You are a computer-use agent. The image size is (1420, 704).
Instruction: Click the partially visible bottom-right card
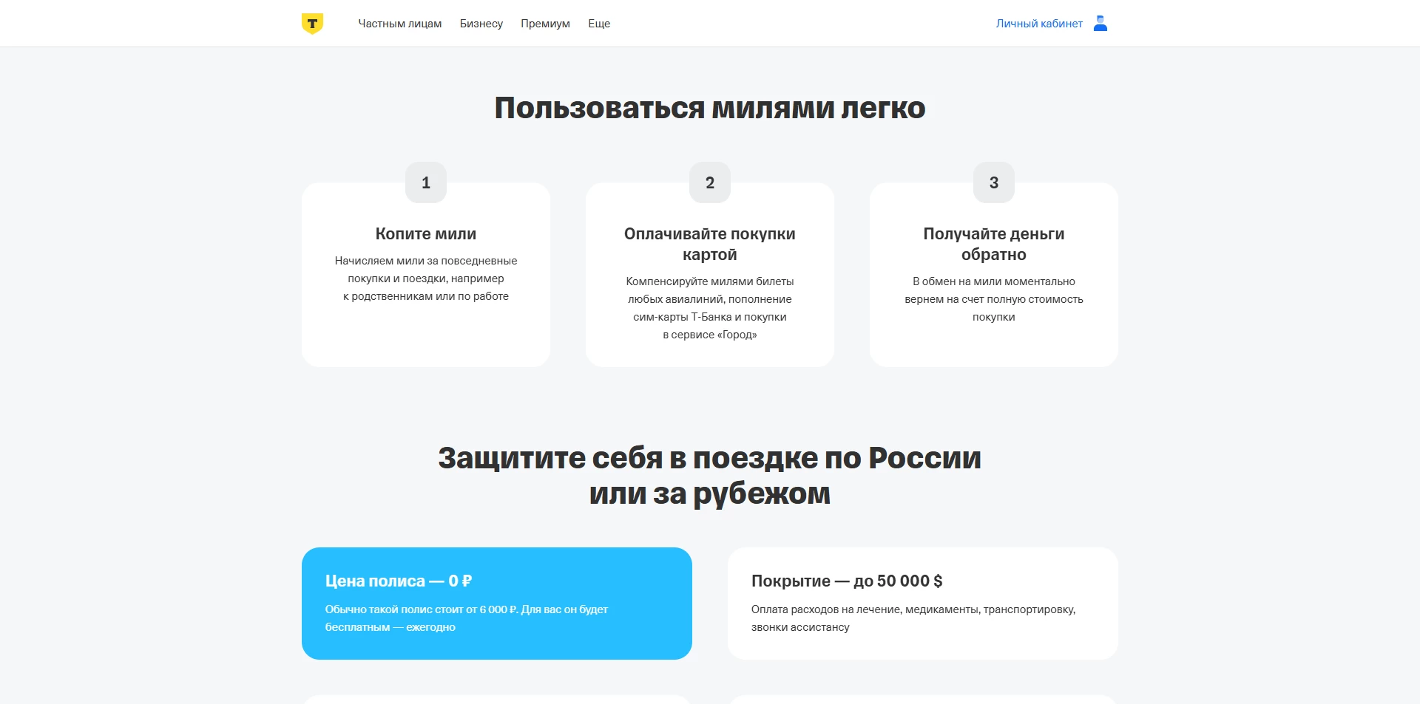[922, 698]
